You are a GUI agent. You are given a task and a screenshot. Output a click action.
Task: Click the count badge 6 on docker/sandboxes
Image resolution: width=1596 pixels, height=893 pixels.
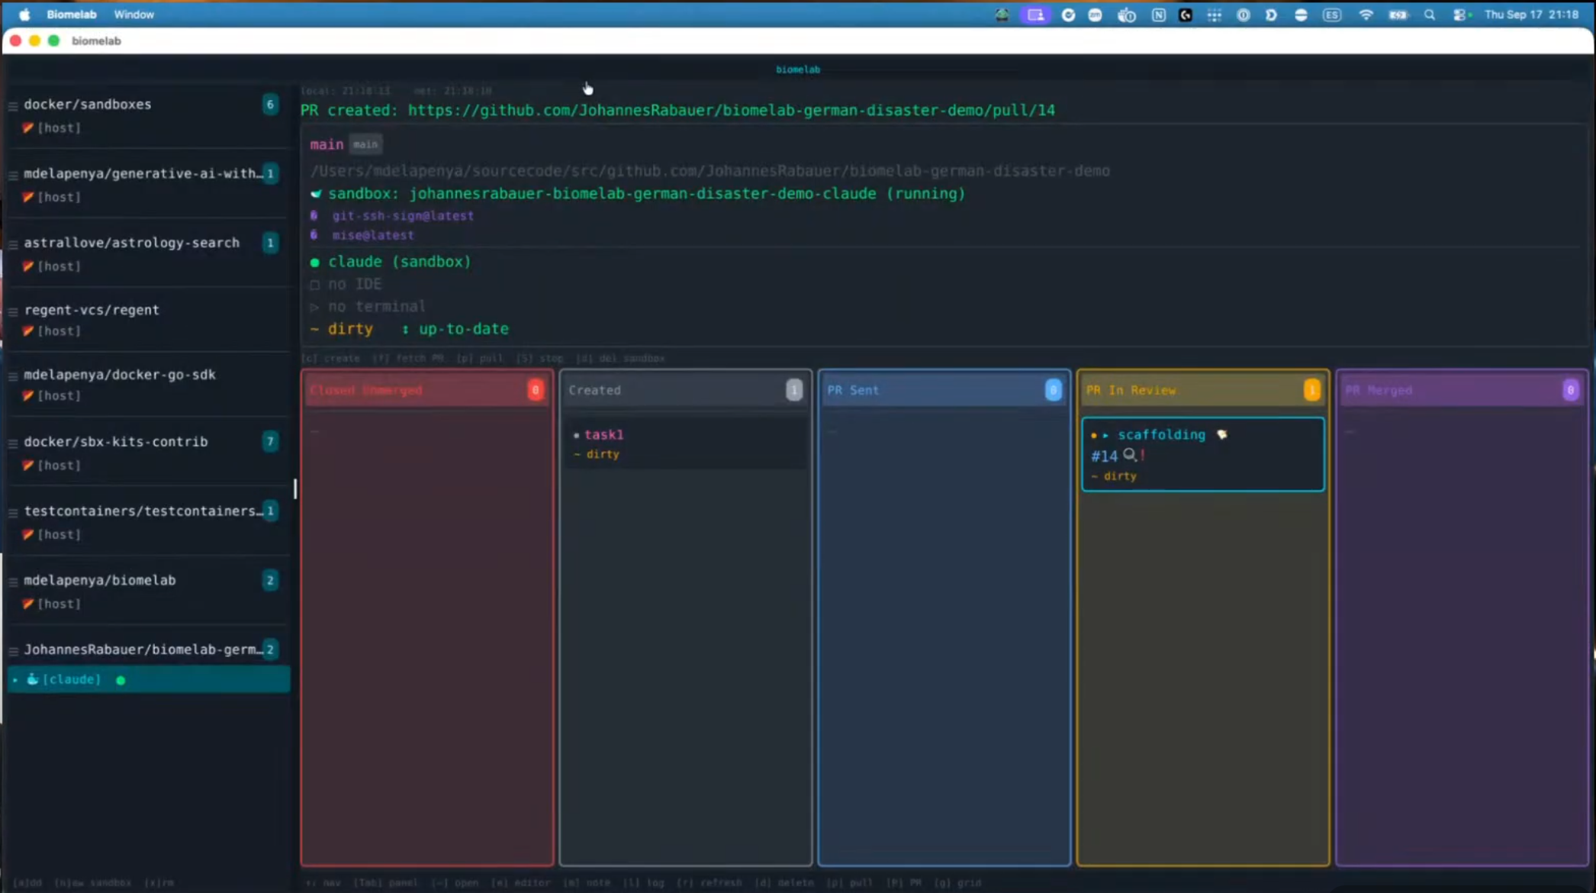(270, 105)
